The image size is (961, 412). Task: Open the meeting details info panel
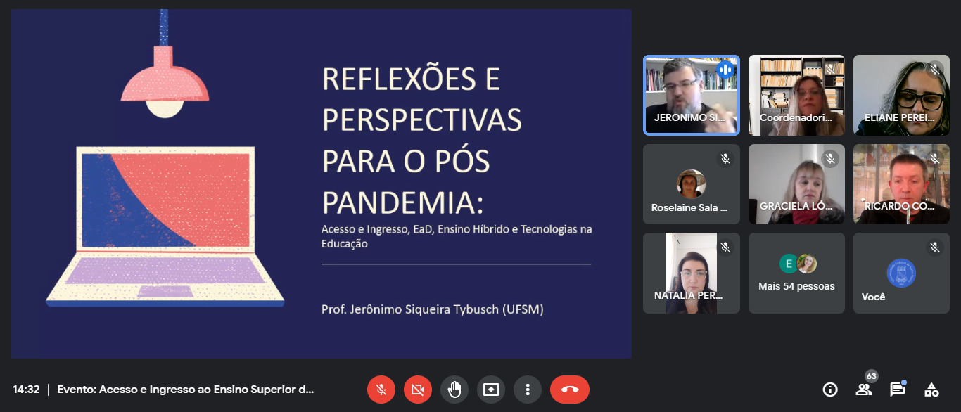click(x=830, y=389)
